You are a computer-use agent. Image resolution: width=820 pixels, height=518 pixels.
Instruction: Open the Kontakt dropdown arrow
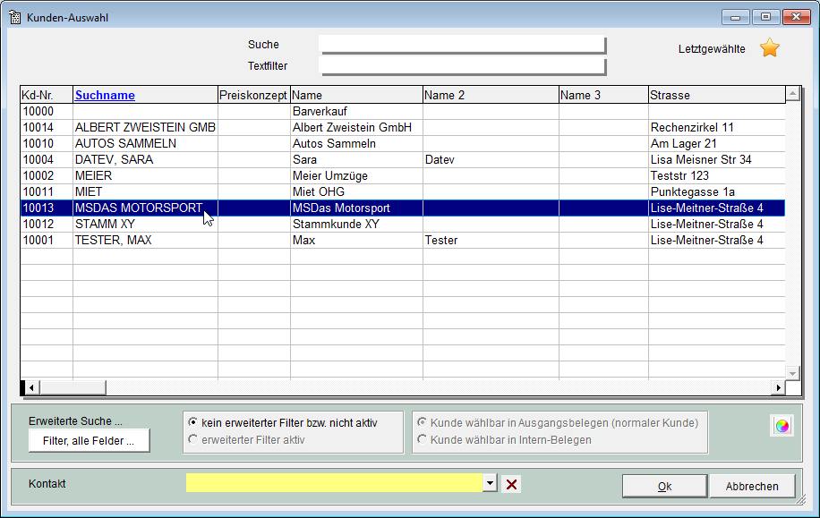tap(490, 483)
